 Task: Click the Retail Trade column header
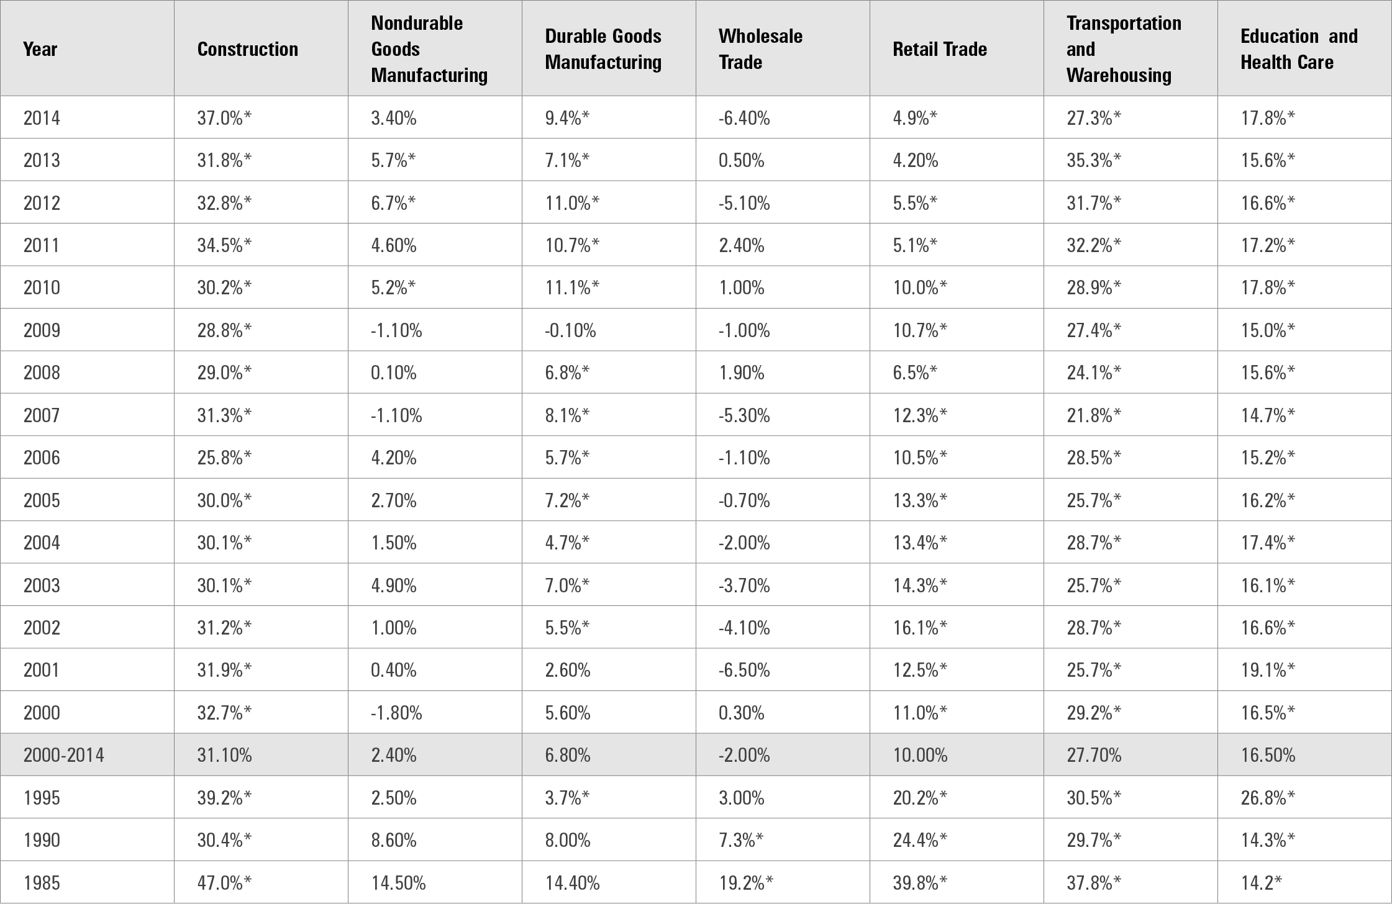pos(939,49)
